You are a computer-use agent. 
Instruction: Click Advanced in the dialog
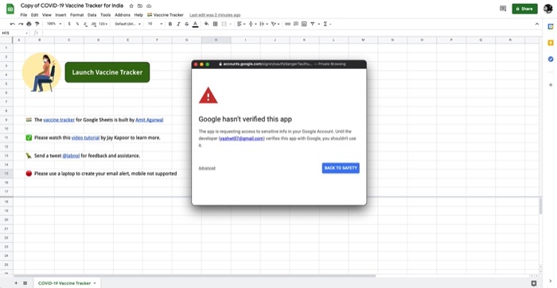click(x=207, y=168)
